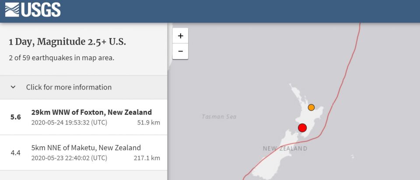Select the orange earthquake marker on the map

point(311,107)
